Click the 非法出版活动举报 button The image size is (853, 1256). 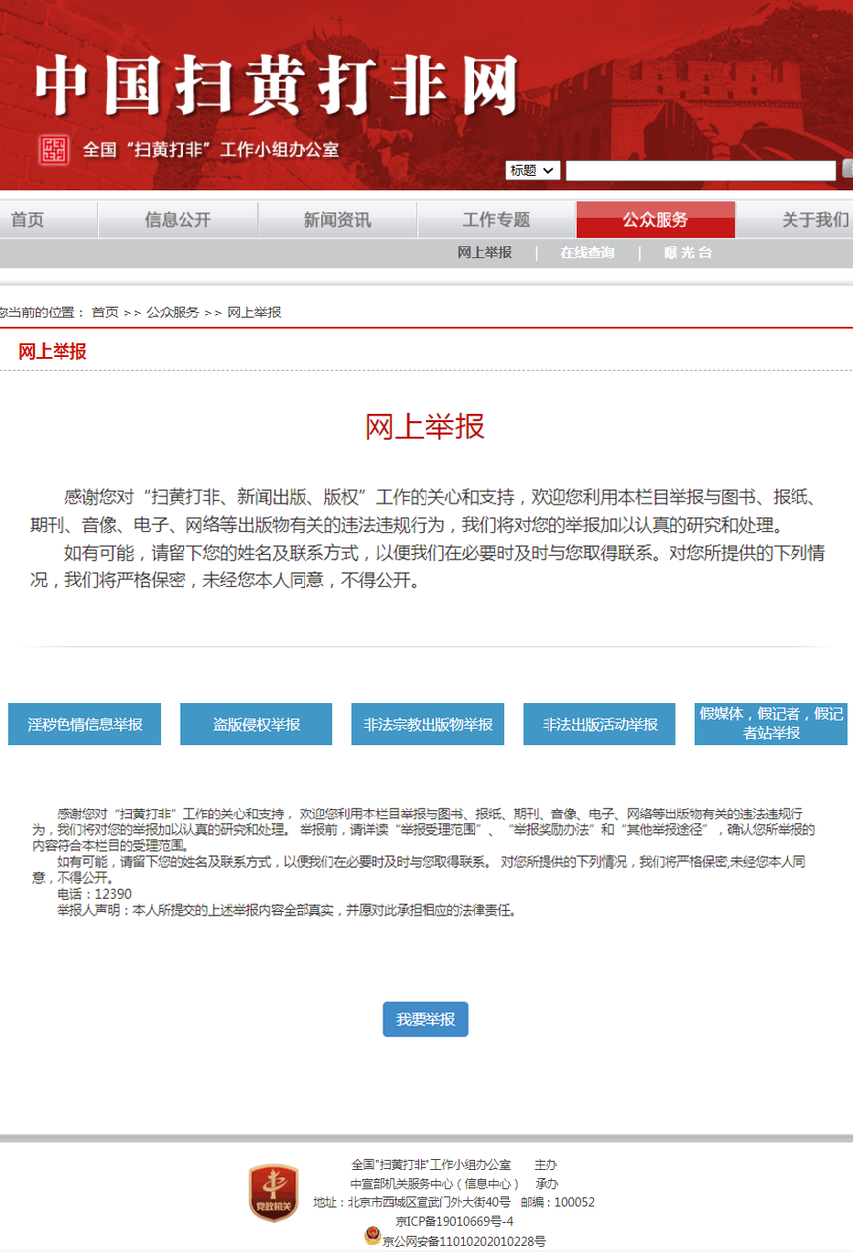(x=599, y=724)
